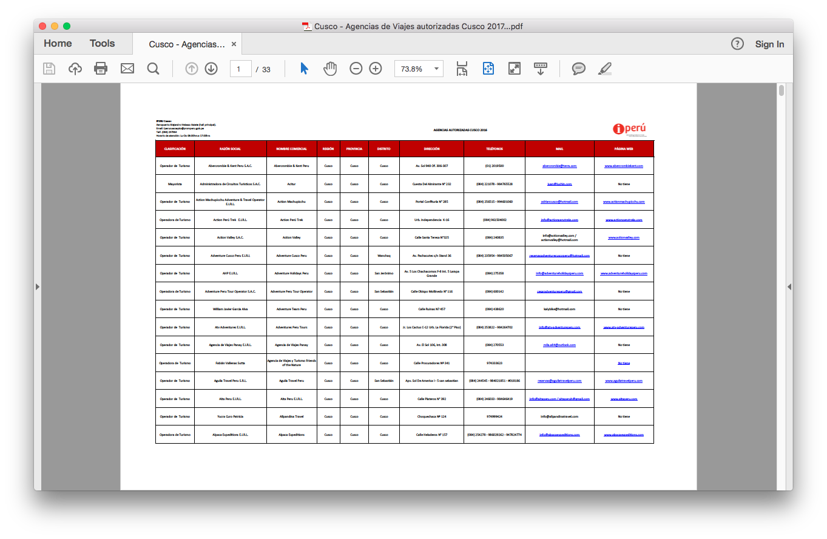Click the Sign In button
The height and width of the screenshot is (539, 827).
tap(769, 44)
